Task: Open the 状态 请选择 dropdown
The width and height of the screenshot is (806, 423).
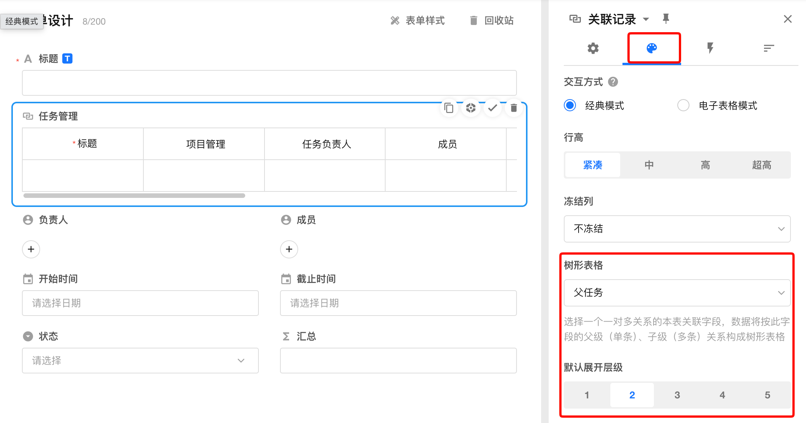Action: pos(140,361)
